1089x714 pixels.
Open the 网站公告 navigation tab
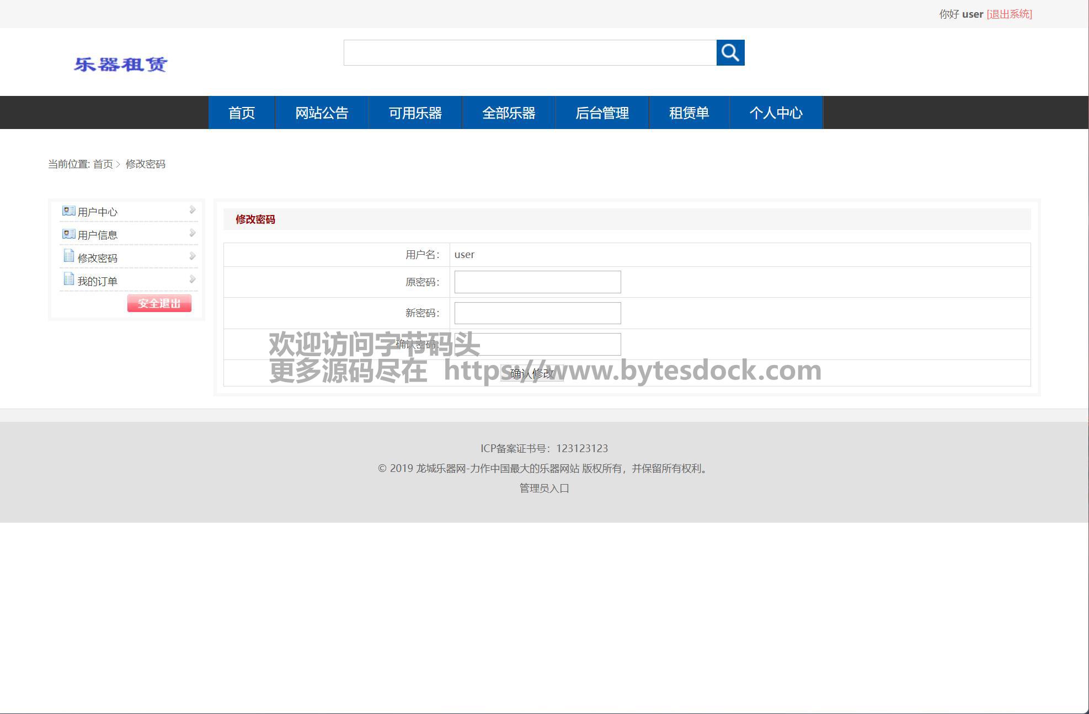pyautogui.click(x=322, y=113)
